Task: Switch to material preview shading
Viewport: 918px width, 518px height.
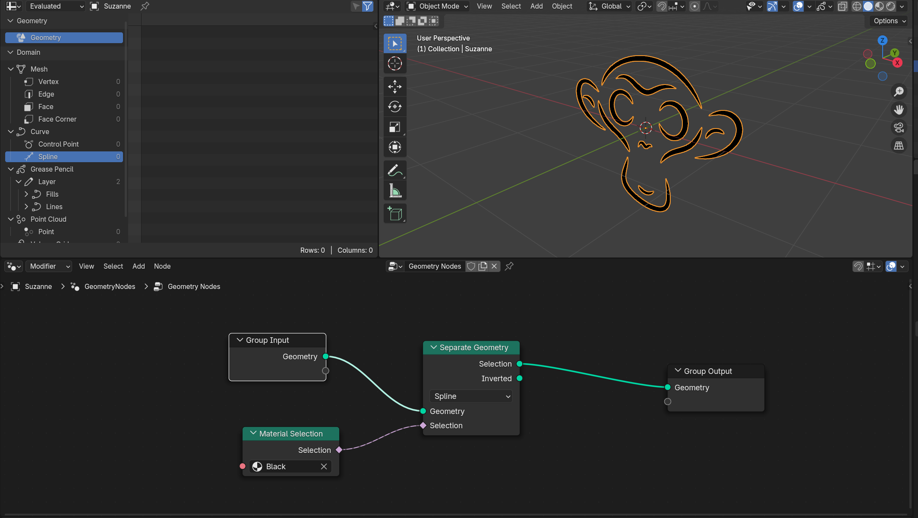Action: (x=879, y=6)
